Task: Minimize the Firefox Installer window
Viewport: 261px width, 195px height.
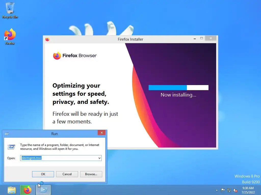Action: click(x=195, y=39)
